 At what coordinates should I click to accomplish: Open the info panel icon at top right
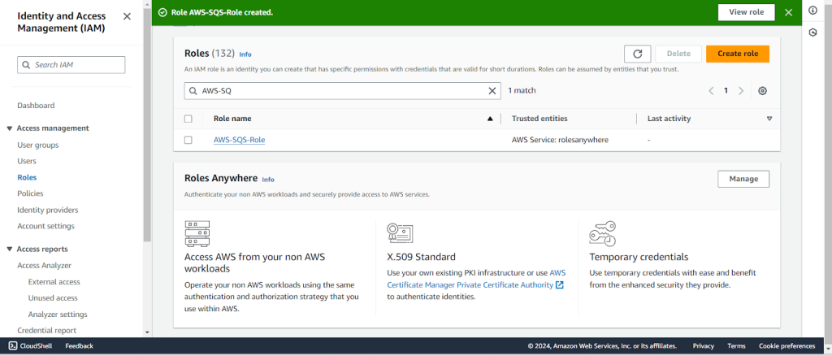(812, 11)
